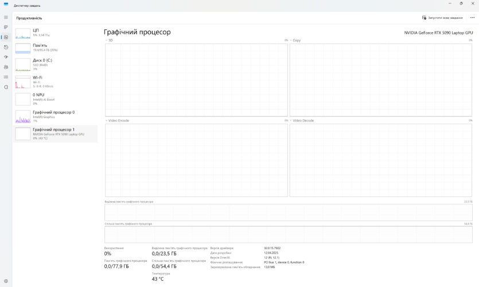Open the Settings gear icon
The width and height of the screenshot is (479, 287).
point(6,281)
